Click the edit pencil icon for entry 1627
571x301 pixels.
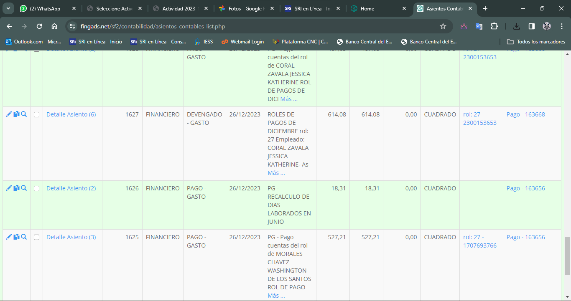9,114
